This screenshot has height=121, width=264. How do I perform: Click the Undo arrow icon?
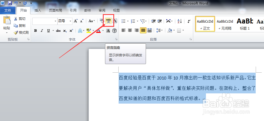pos(16,3)
